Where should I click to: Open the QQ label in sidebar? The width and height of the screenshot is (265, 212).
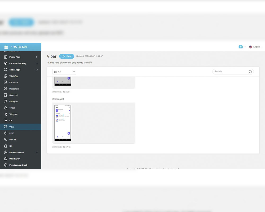pyautogui.click(x=11, y=146)
